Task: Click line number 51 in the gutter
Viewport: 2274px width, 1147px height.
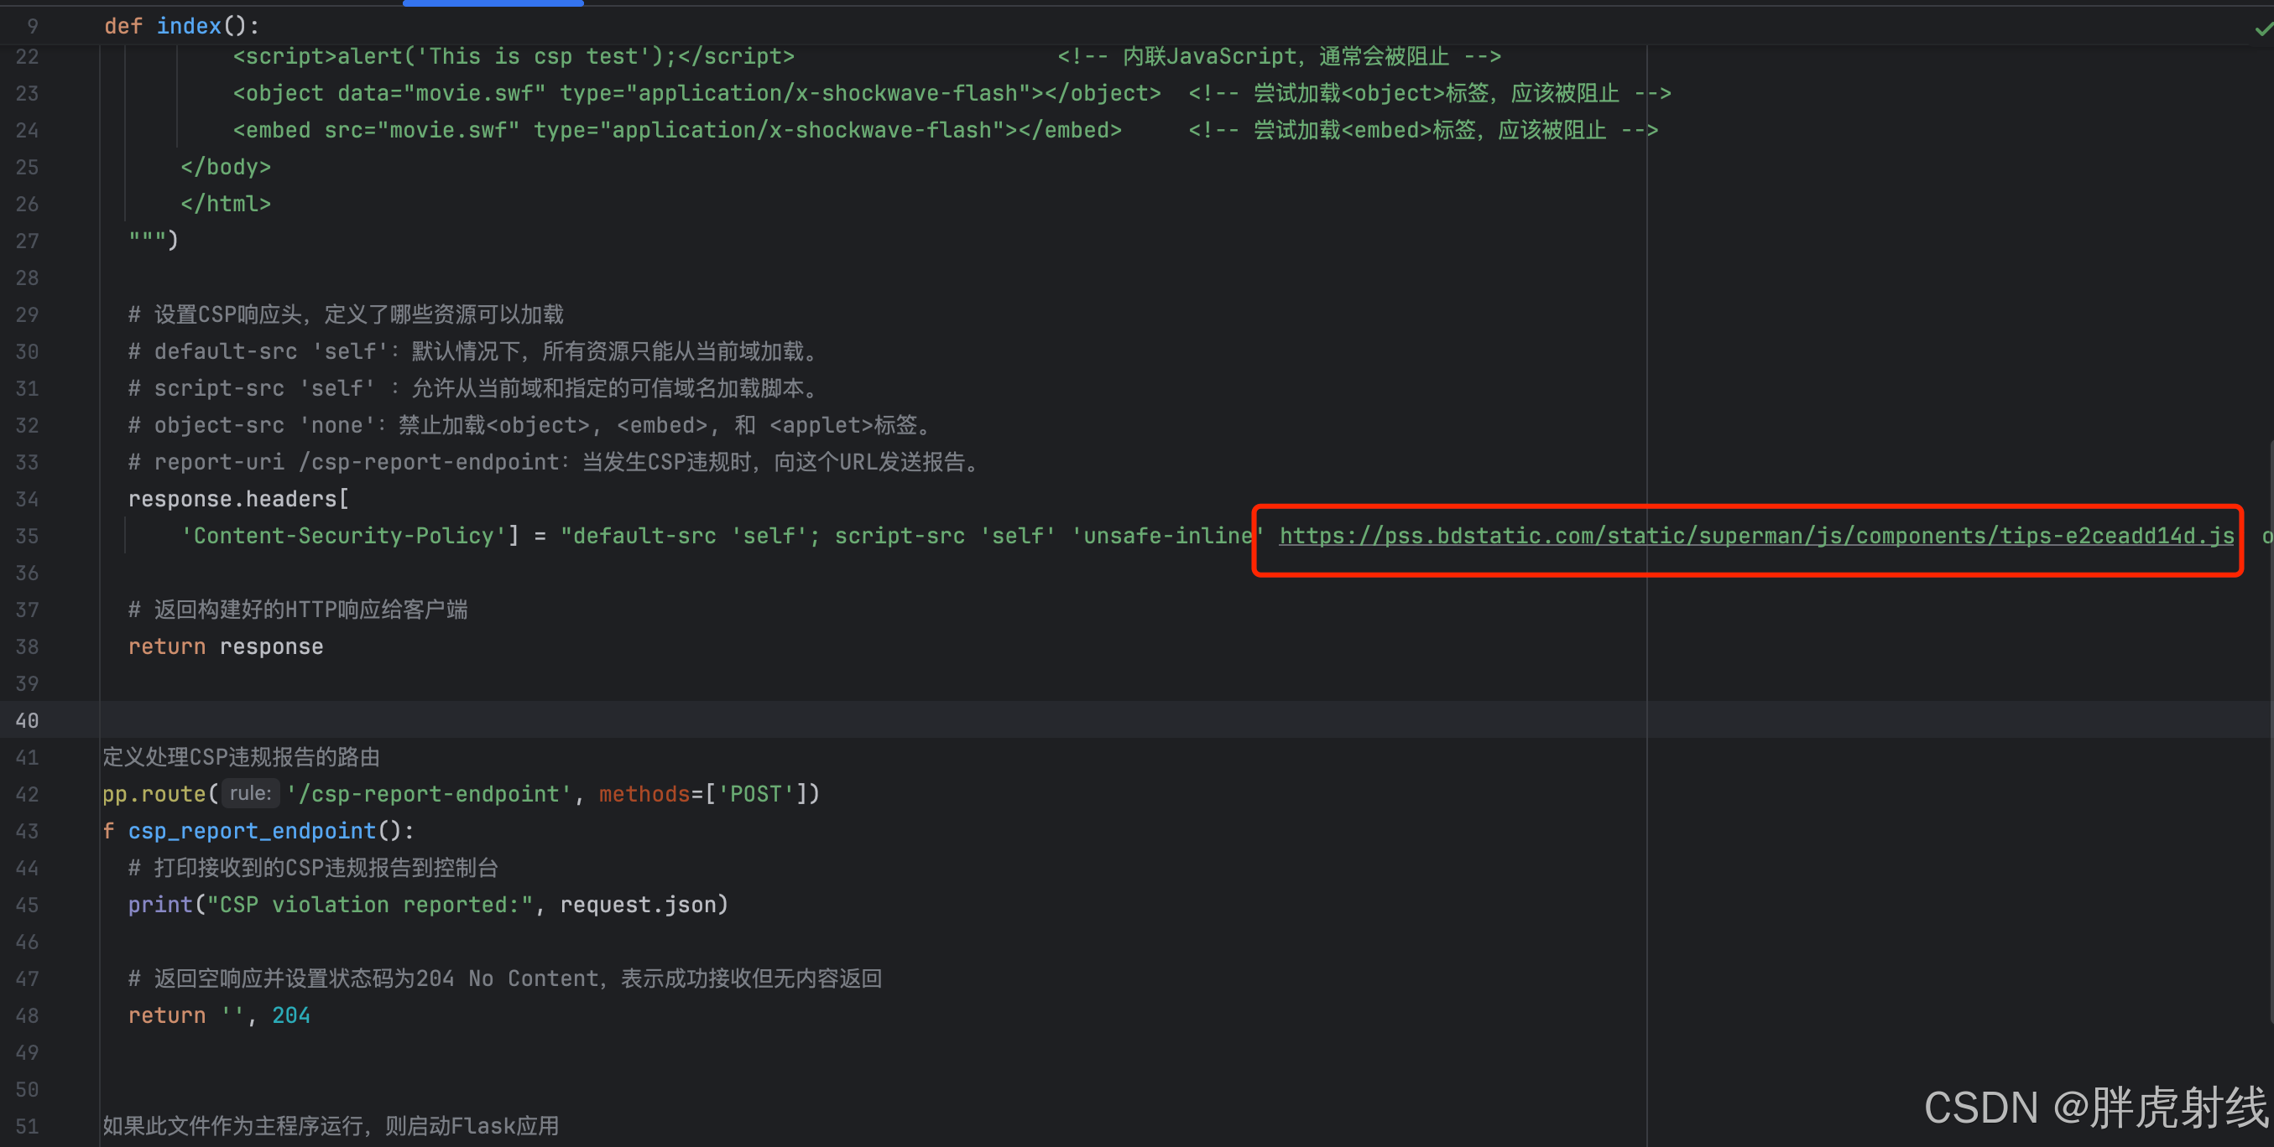Action: point(28,1126)
